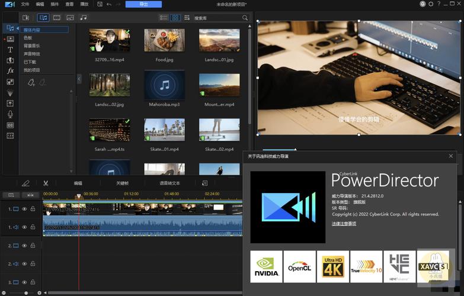
Task: Open library menu grid dots icon
Action: tap(187, 18)
